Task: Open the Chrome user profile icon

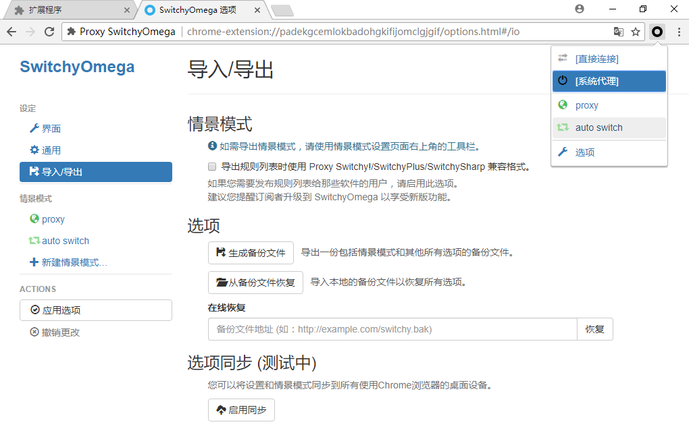Action: [x=580, y=9]
